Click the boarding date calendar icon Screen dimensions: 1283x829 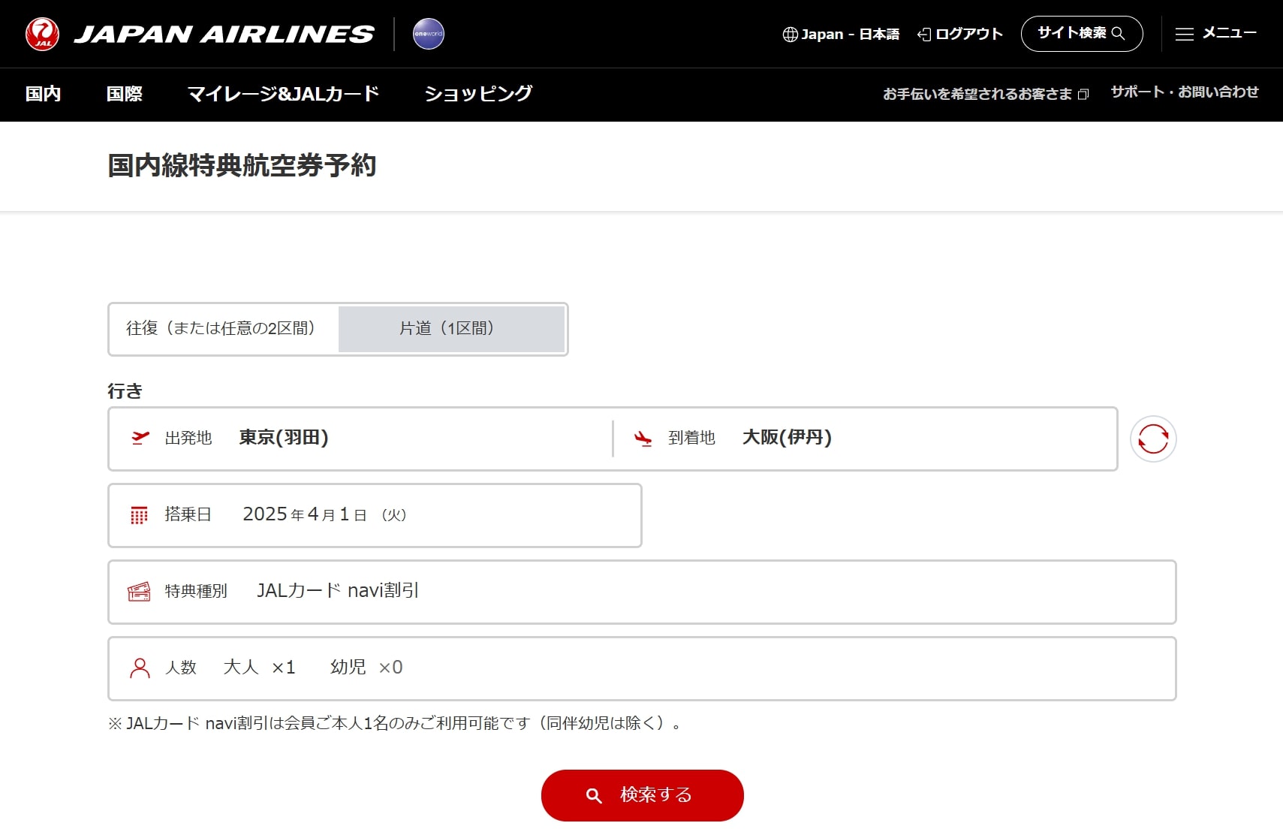[139, 515]
